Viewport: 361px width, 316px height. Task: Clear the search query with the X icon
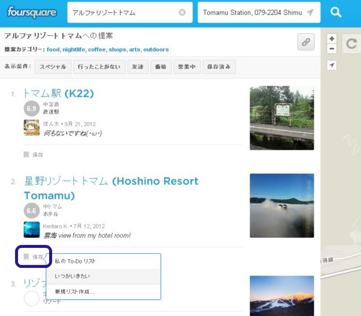click(x=182, y=13)
